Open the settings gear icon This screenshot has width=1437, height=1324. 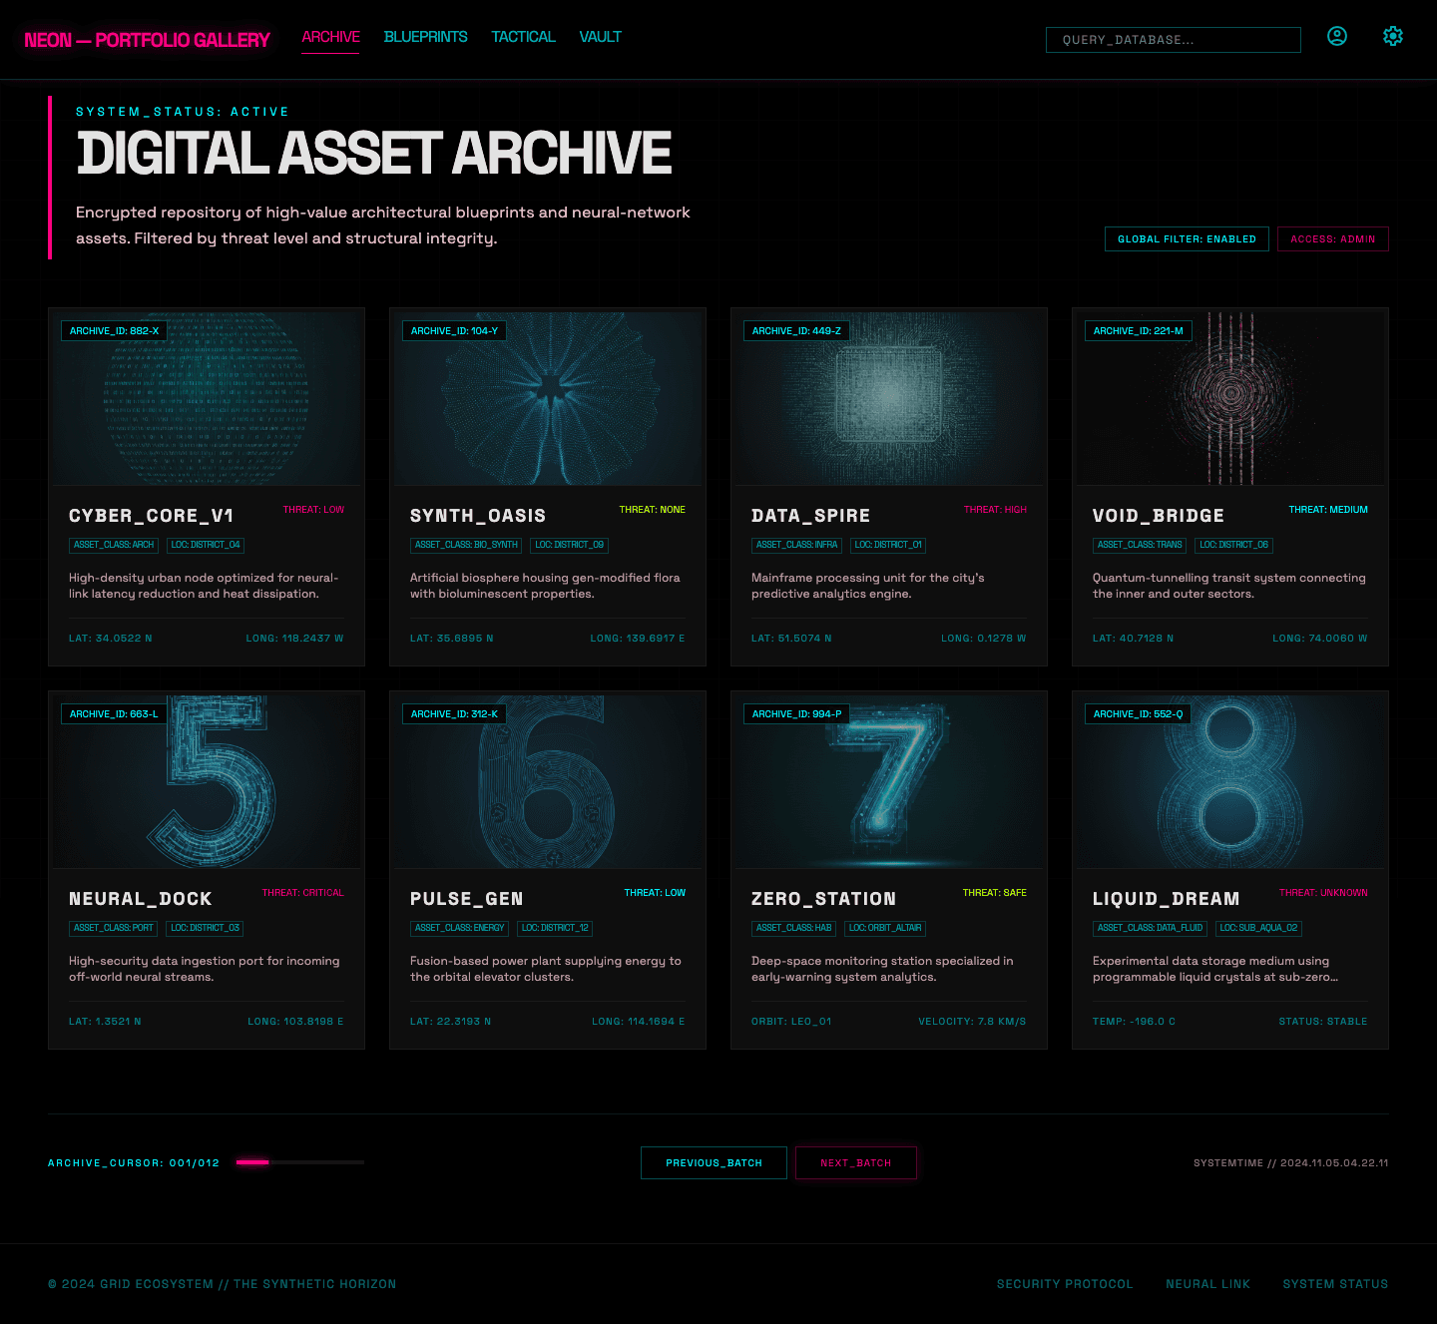(x=1392, y=37)
